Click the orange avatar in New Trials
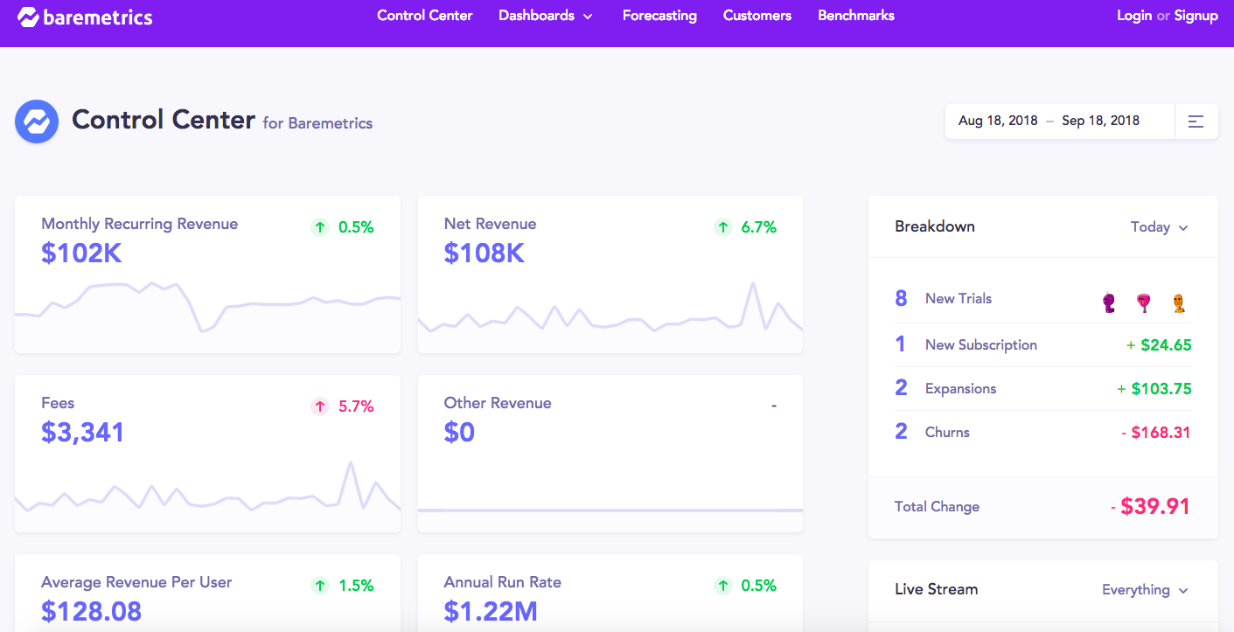Screen dimensions: 1234x632 pos(1178,302)
